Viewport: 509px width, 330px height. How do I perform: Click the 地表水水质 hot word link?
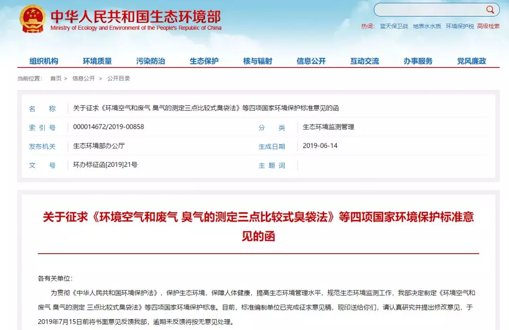427,26
